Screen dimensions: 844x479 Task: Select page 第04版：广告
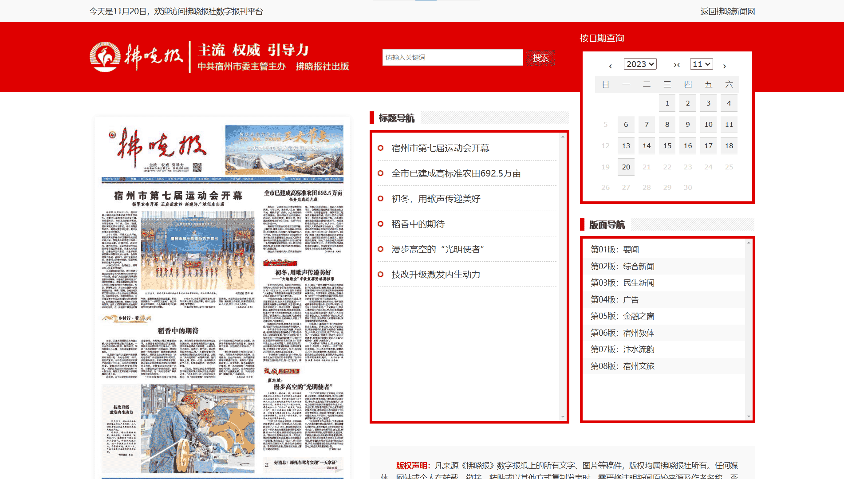point(615,300)
